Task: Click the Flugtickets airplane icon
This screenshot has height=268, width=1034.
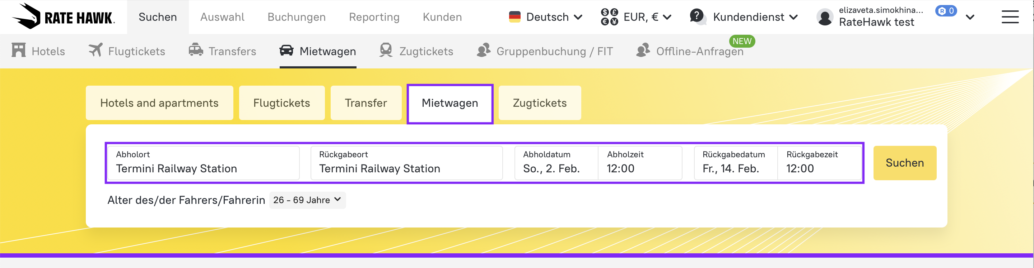Action: (96, 51)
